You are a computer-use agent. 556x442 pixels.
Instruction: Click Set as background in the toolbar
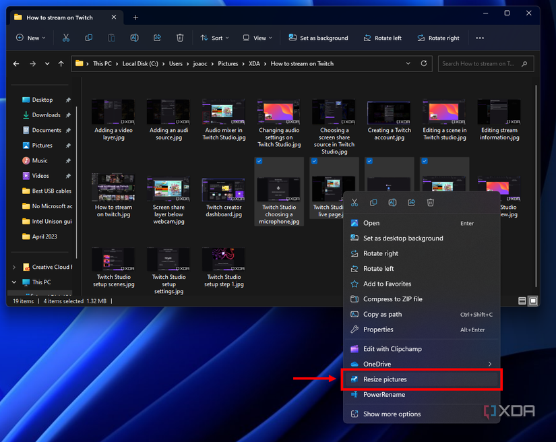pyautogui.click(x=318, y=38)
